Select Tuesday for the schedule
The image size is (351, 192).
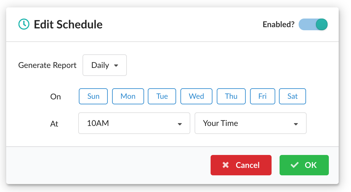[162, 96]
